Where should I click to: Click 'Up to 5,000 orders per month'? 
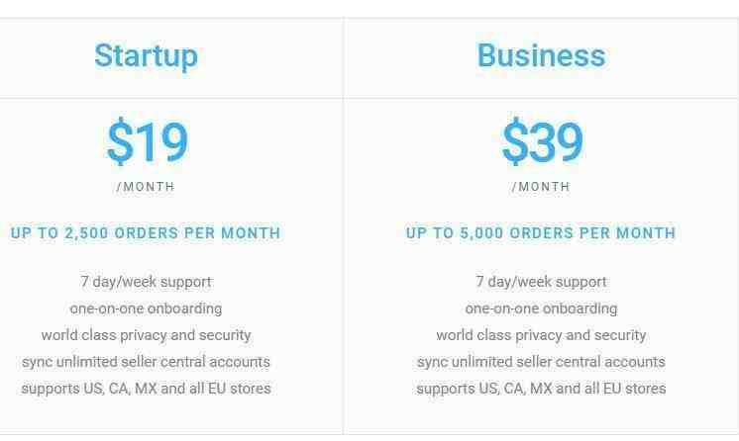point(541,233)
